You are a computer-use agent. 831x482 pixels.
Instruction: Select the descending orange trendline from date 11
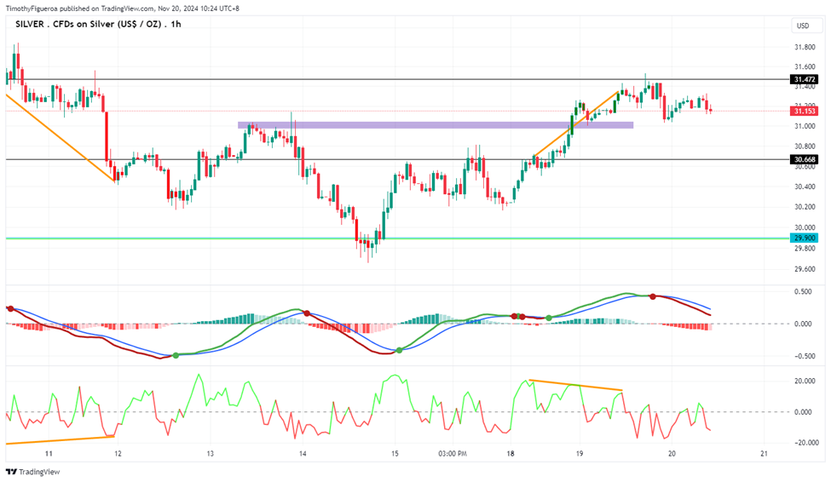coord(60,138)
